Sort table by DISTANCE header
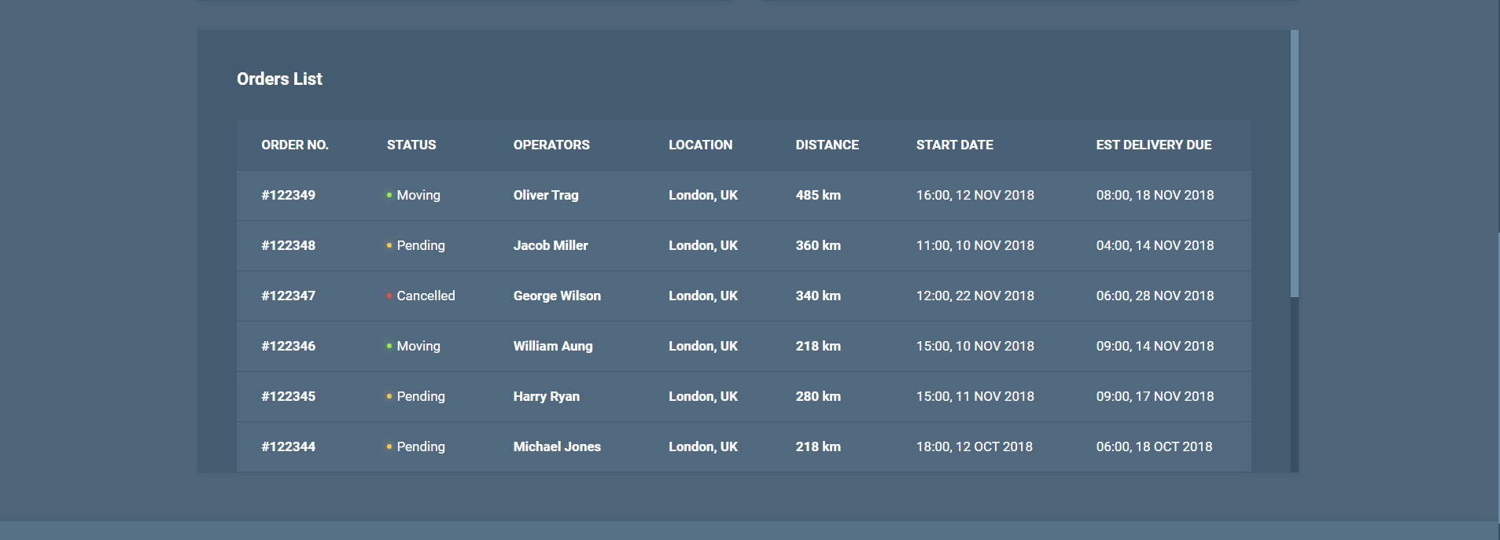The width and height of the screenshot is (1500, 540). coord(827,145)
